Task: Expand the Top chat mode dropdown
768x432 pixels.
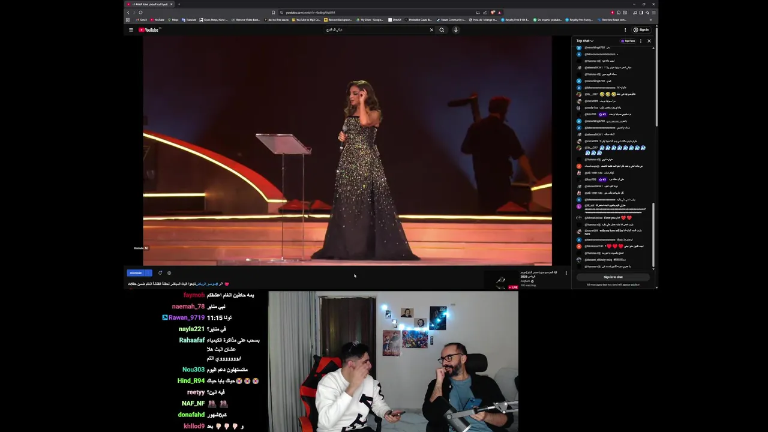Action: pos(584,41)
